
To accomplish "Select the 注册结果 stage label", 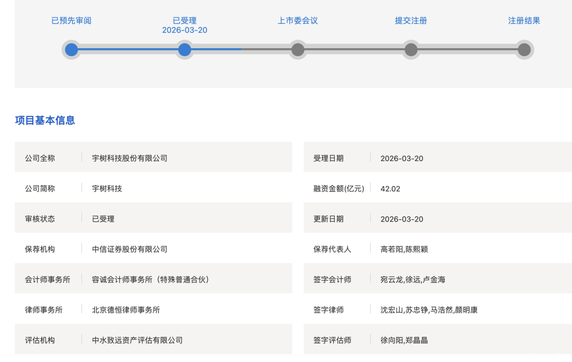I will tap(524, 21).
